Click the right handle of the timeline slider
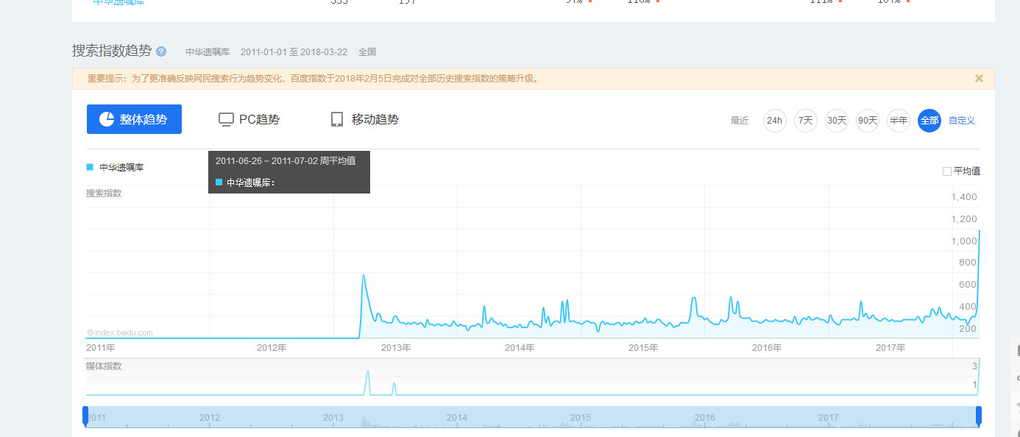Viewport: 1020px width, 437px height. (979, 416)
